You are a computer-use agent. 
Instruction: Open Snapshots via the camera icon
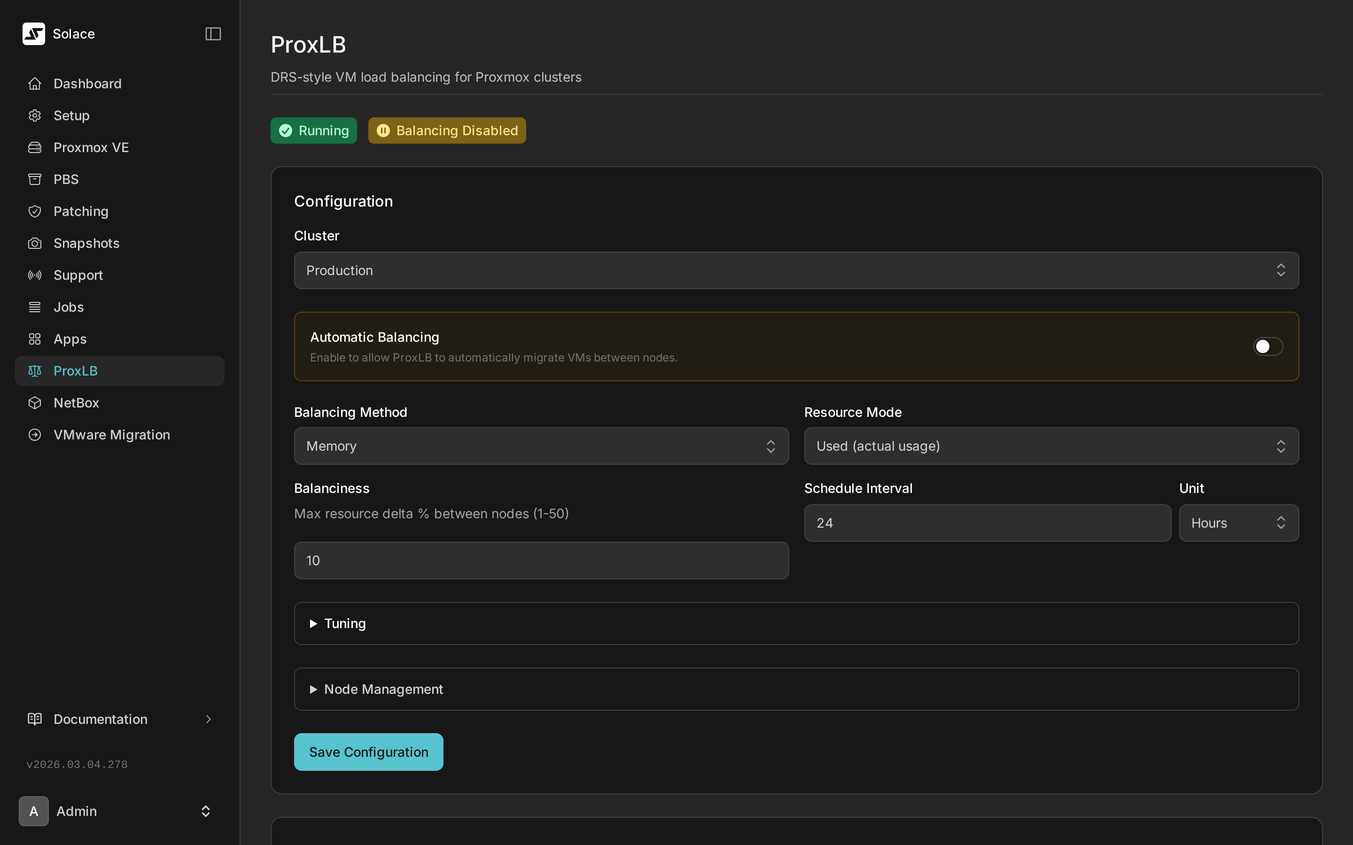coord(34,243)
